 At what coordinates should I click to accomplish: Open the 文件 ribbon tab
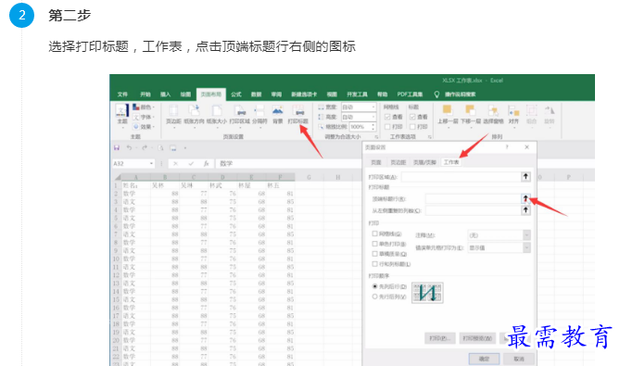tap(122, 95)
